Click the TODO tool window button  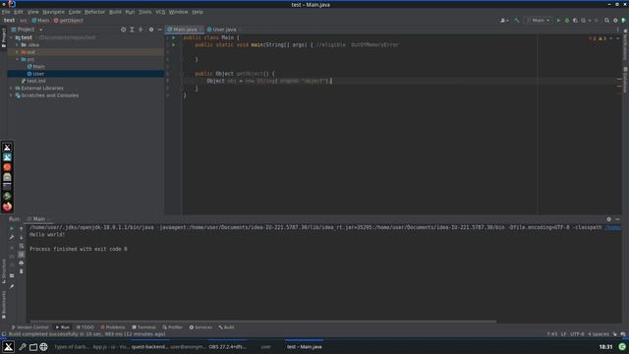coord(86,327)
